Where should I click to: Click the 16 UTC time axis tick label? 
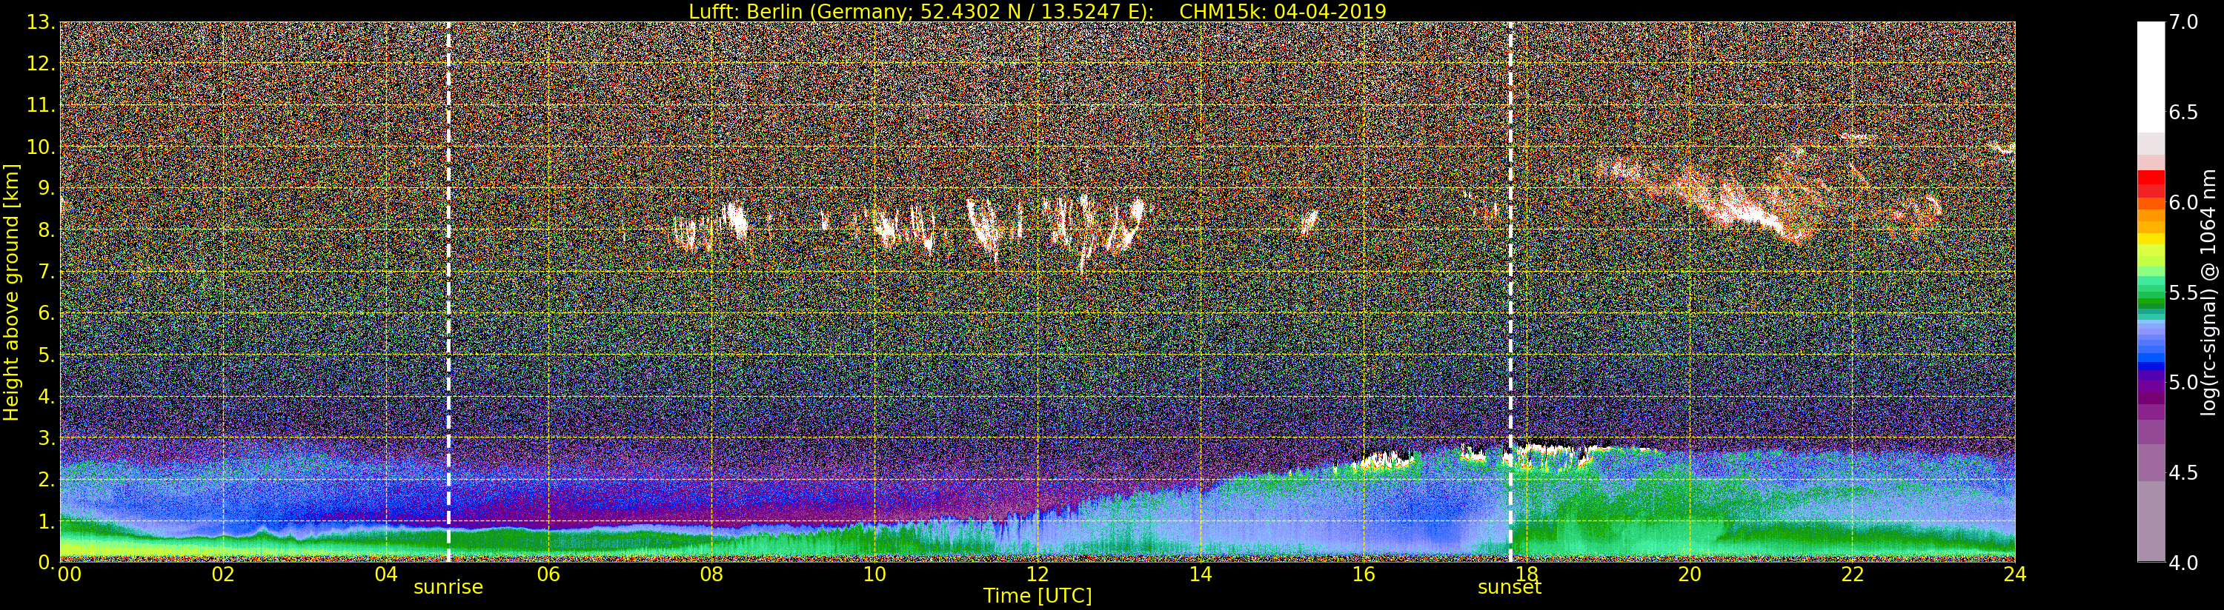[1364, 574]
